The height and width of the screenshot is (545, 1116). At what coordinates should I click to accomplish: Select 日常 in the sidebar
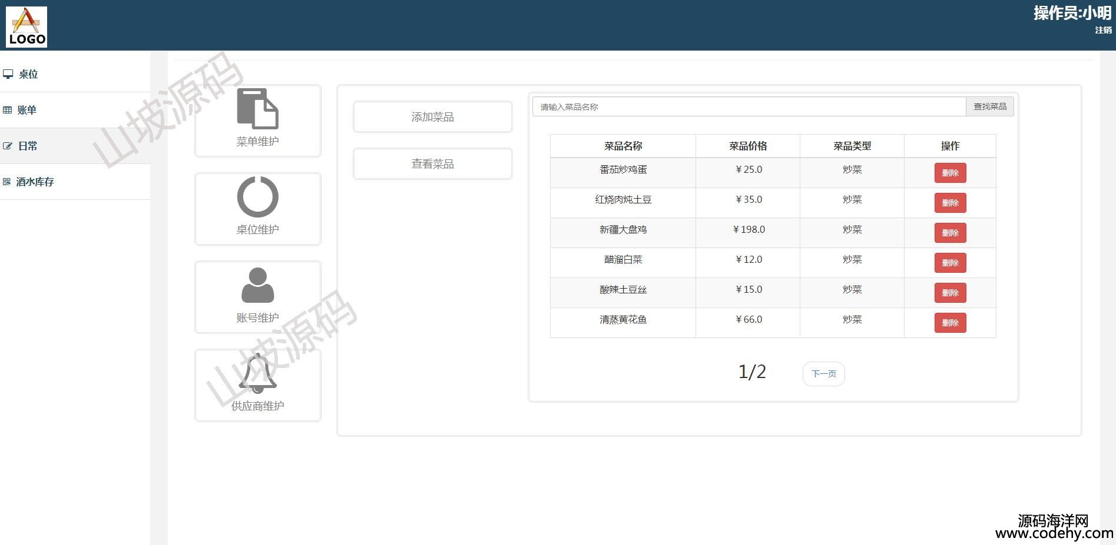pos(75,146)
